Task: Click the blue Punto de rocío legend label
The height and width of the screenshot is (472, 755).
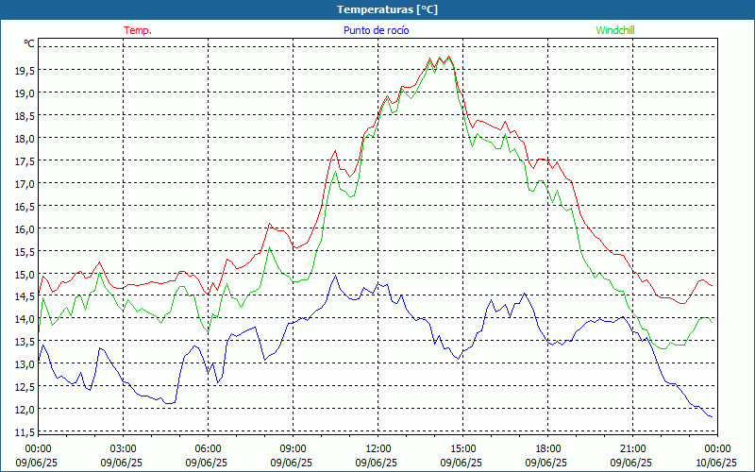Action: tap(376, 30)
